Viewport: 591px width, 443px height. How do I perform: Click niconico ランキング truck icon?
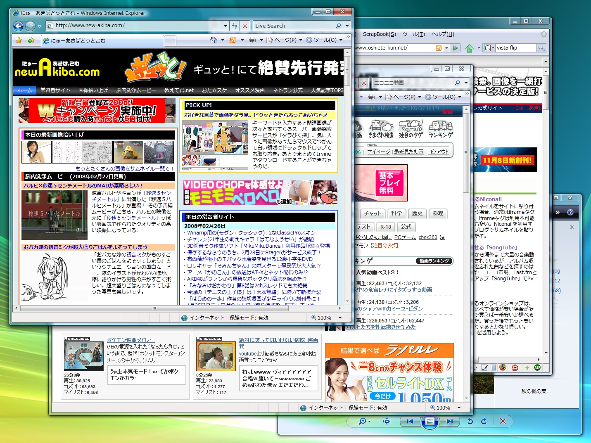(441, 129)
